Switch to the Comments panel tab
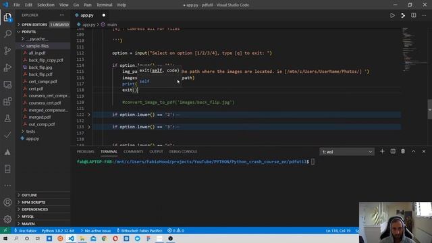432x243 pixels. point(134,151)
